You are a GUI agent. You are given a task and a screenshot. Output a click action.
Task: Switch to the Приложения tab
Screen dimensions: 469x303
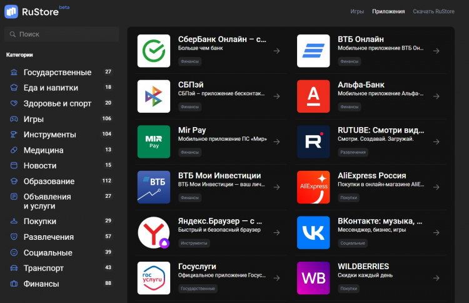click(388, 11)
